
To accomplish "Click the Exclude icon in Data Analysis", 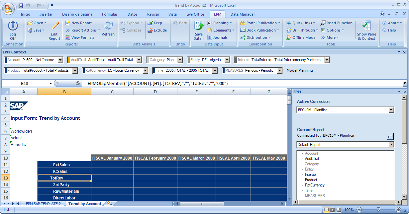I will [150, 30].
